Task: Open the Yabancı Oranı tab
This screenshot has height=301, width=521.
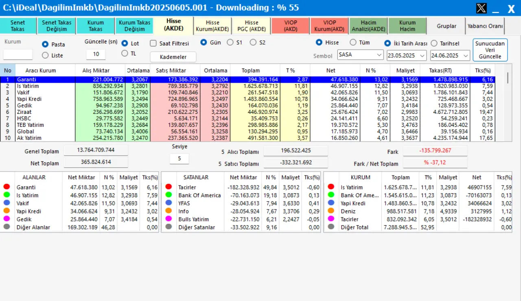Action: (485, 26)
